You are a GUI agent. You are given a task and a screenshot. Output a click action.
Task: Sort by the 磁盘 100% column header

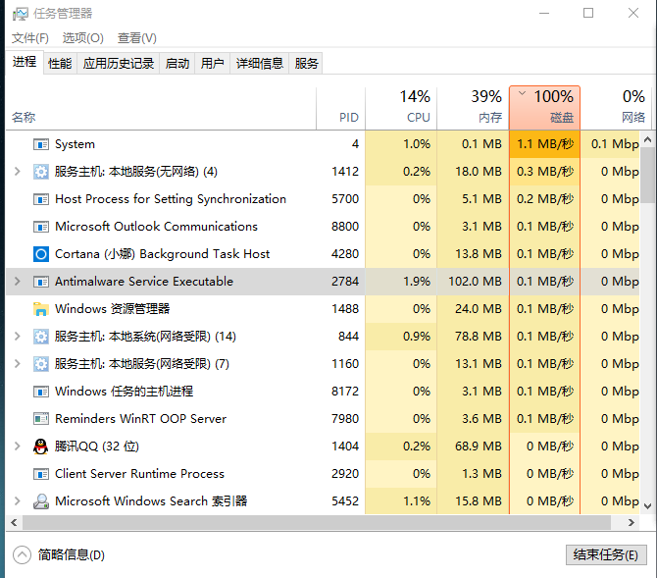coord(544,108)
